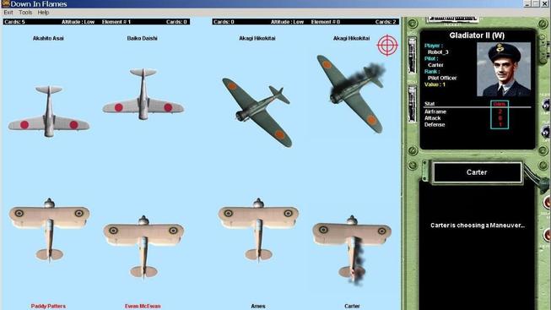Select the undamaged green Akagi Hikokitai fighter
This screenshot has width=551, height=310.
pyautogui.click(x=257, y=112)
